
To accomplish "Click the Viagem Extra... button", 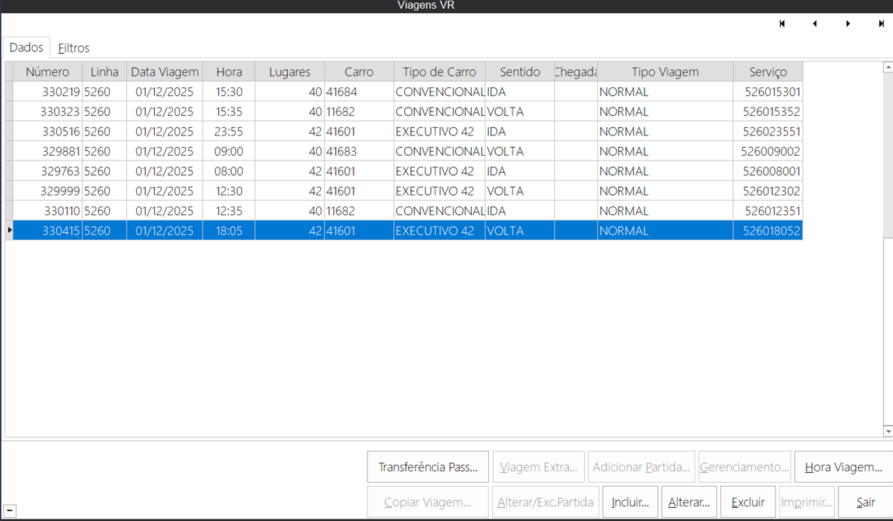I will click(538, 467).
